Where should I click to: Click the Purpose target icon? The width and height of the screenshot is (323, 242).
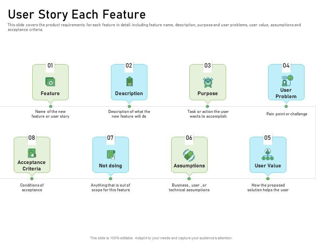(208, 82)
